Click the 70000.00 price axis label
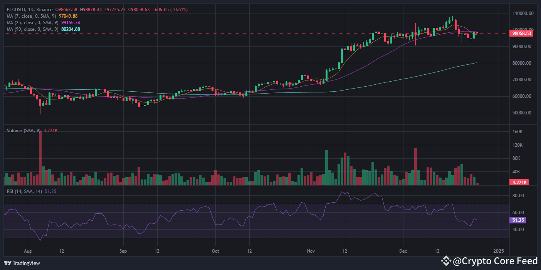 point(522,80)
